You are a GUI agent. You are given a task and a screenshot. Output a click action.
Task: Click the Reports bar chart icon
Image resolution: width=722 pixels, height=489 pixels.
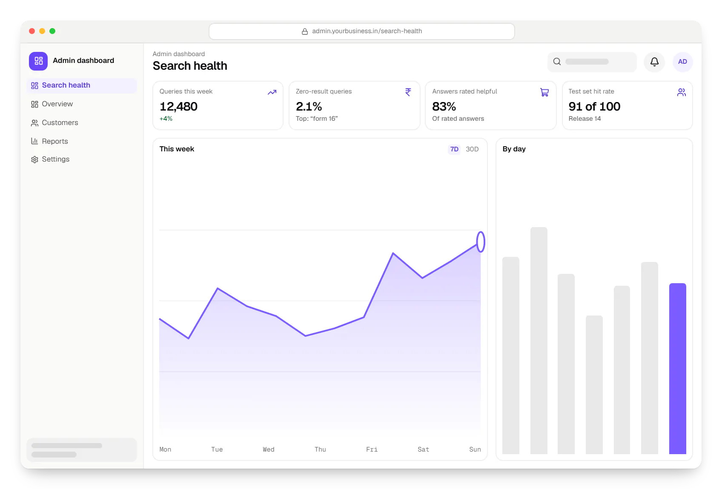(34, 141)
